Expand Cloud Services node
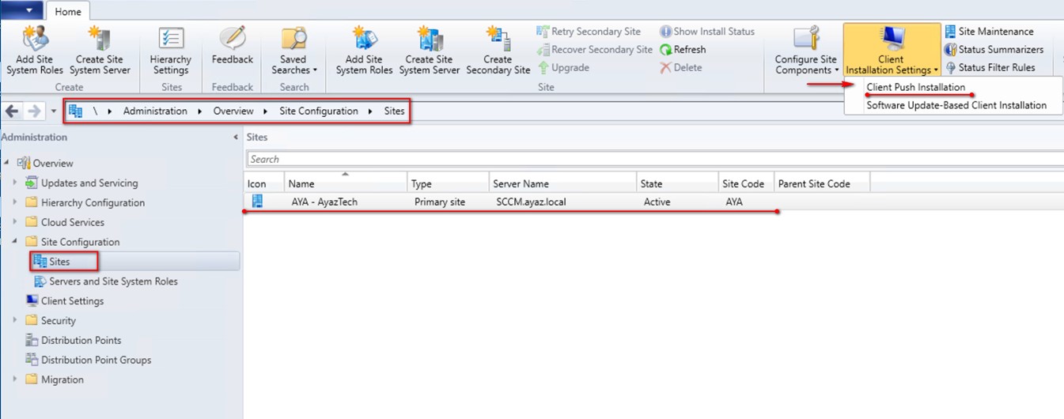Screen dimensions: 1064x419 point(14,222)
